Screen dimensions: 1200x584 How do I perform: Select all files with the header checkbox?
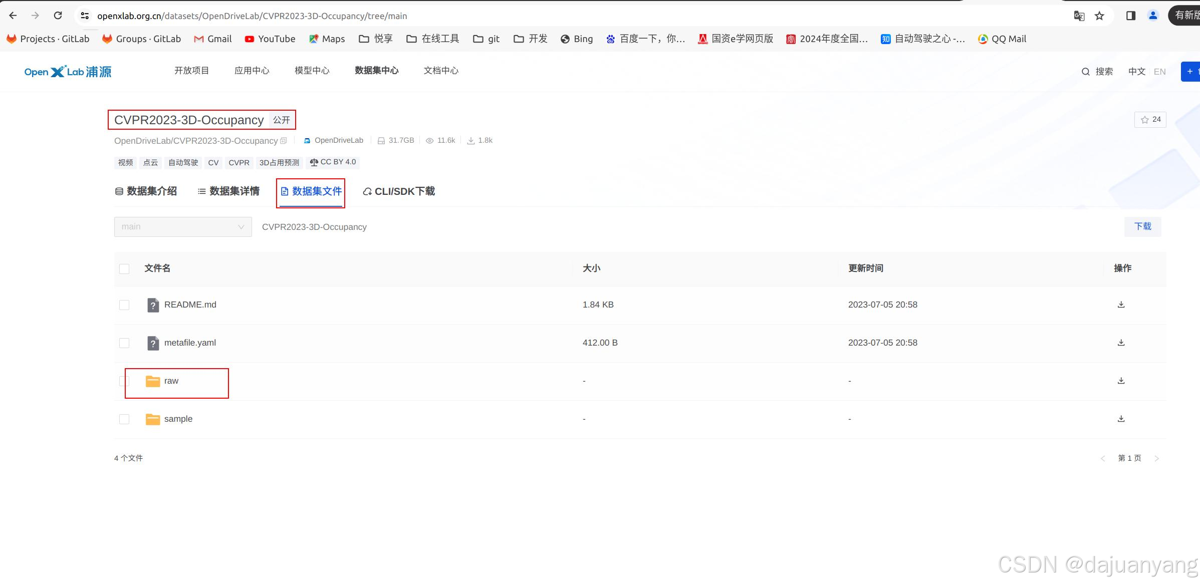pos(124,269)
